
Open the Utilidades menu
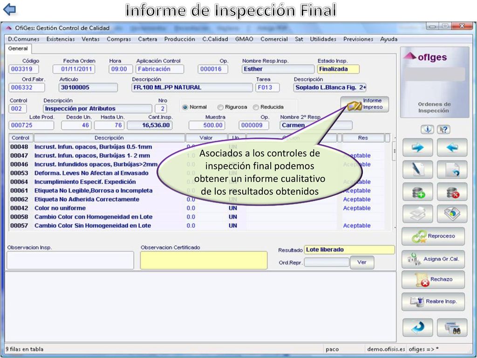pyautogui.click(x=323, y=39)
